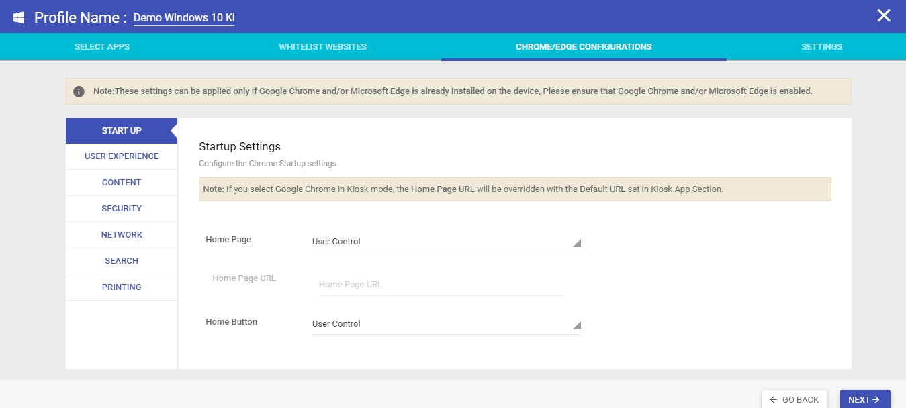Image resolution: width=906 pixels, height=408 pixels.
Task: Edit the Profile Name text field
Action: (184, 17)
